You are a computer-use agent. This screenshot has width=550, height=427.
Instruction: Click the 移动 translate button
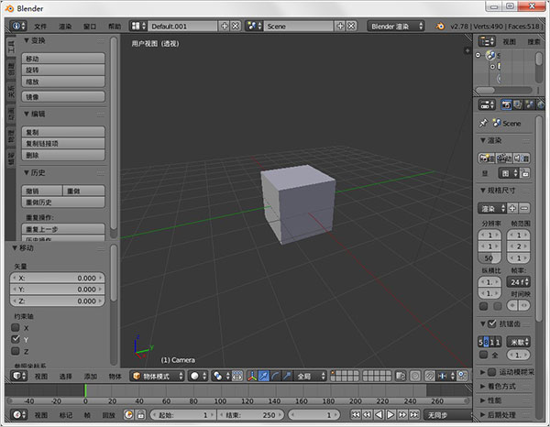point(62,59)
